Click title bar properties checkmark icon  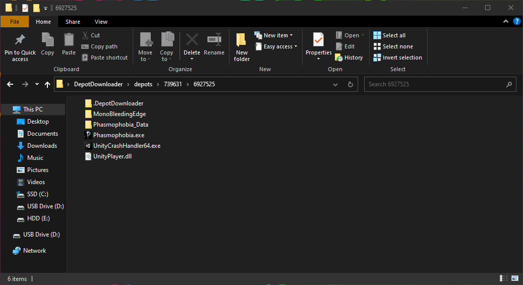(x=25, y=8)
